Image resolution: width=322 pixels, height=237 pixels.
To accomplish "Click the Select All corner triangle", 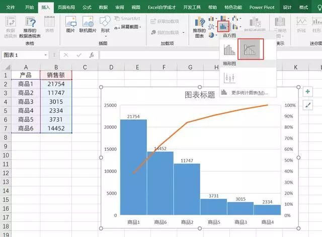I will tap(7, 67).
